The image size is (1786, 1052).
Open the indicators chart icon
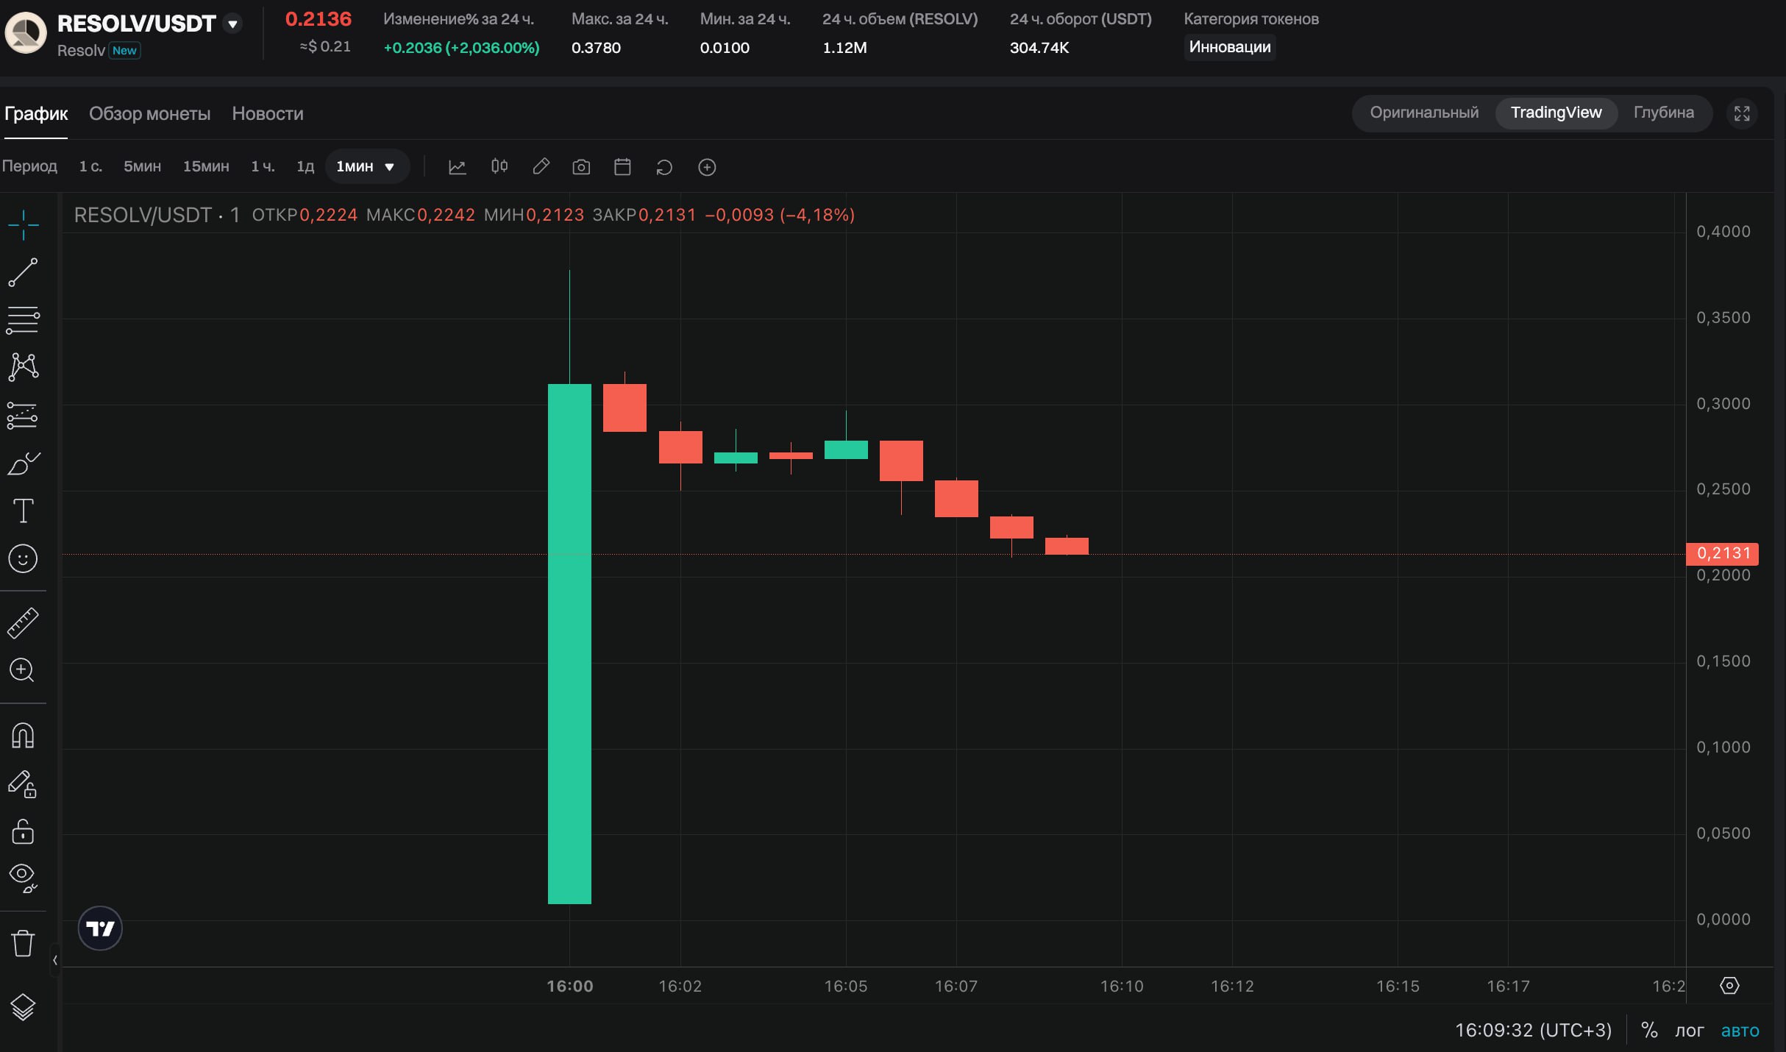pyautogui.click(x=457, y=167)
